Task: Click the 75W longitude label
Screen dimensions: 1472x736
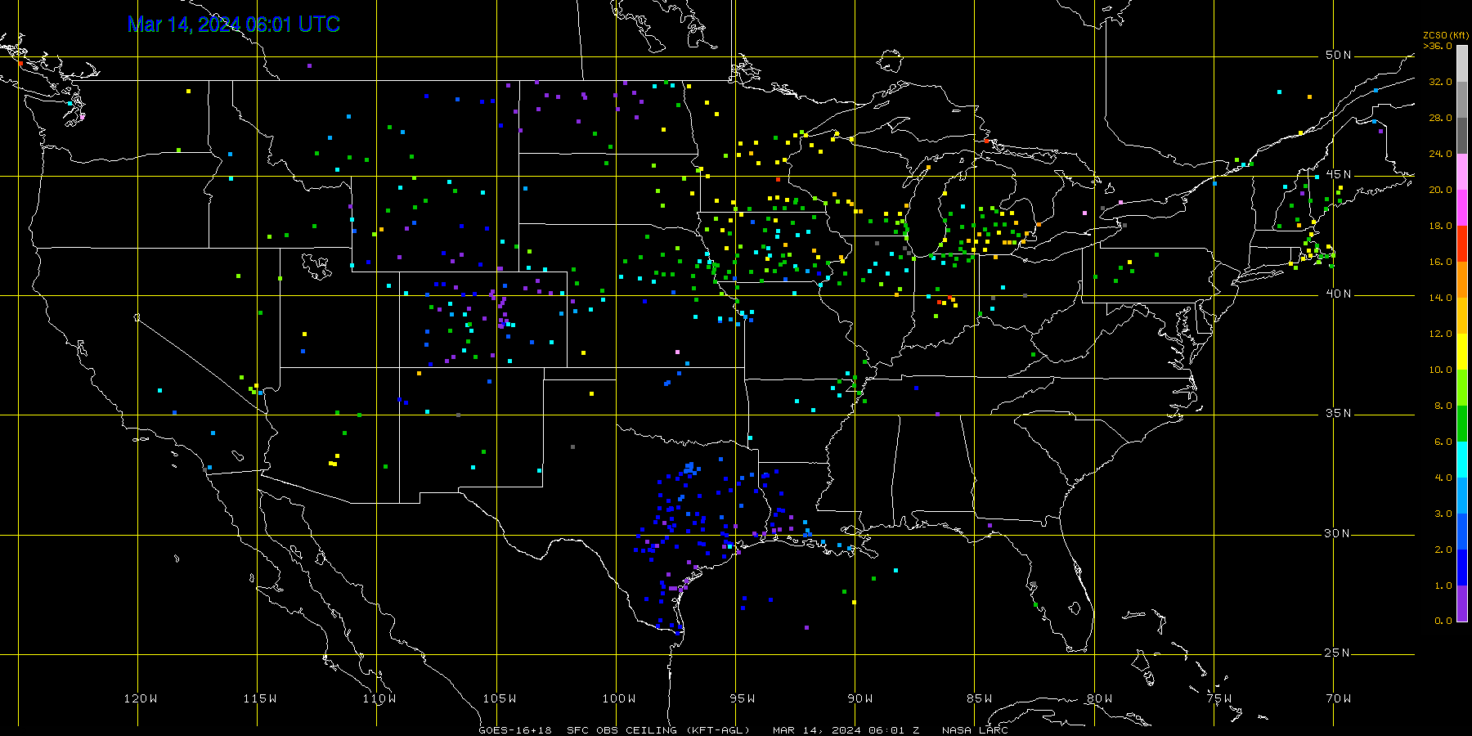Action: (1219, 698)
